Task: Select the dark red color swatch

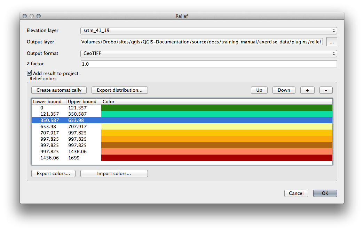Action: point(216,158)
